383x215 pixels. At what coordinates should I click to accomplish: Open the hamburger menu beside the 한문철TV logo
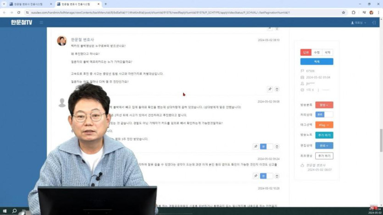click(41, 22)
